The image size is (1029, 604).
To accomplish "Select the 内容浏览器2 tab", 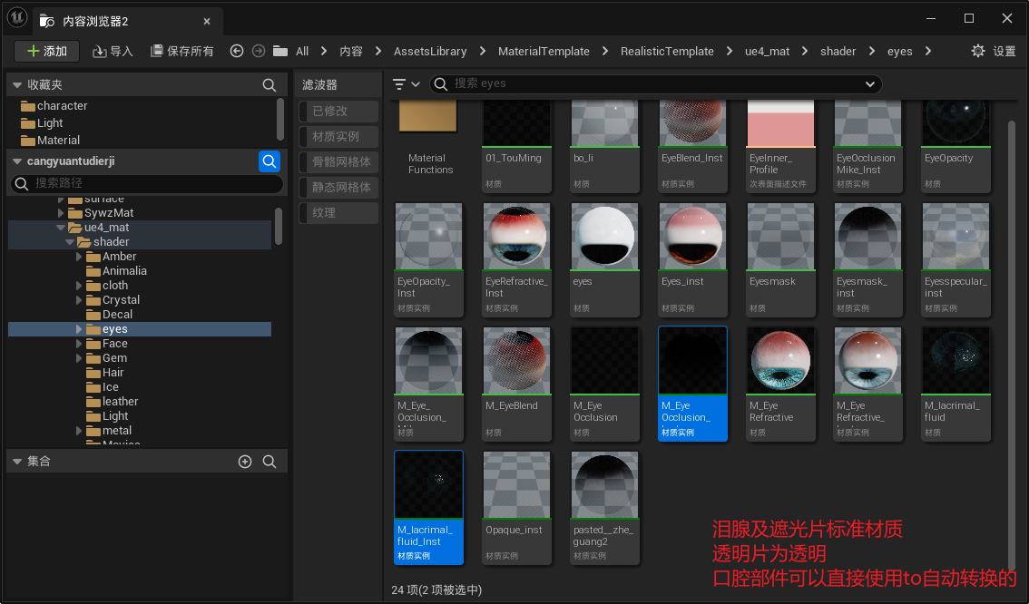I will click(x=94, y=21).
